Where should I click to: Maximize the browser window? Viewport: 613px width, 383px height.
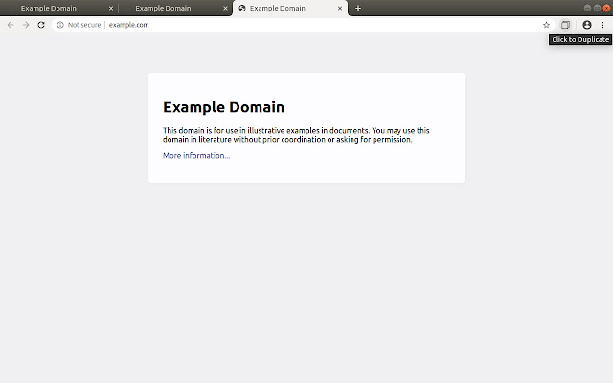pyautogui.click(x=597, y=9)
